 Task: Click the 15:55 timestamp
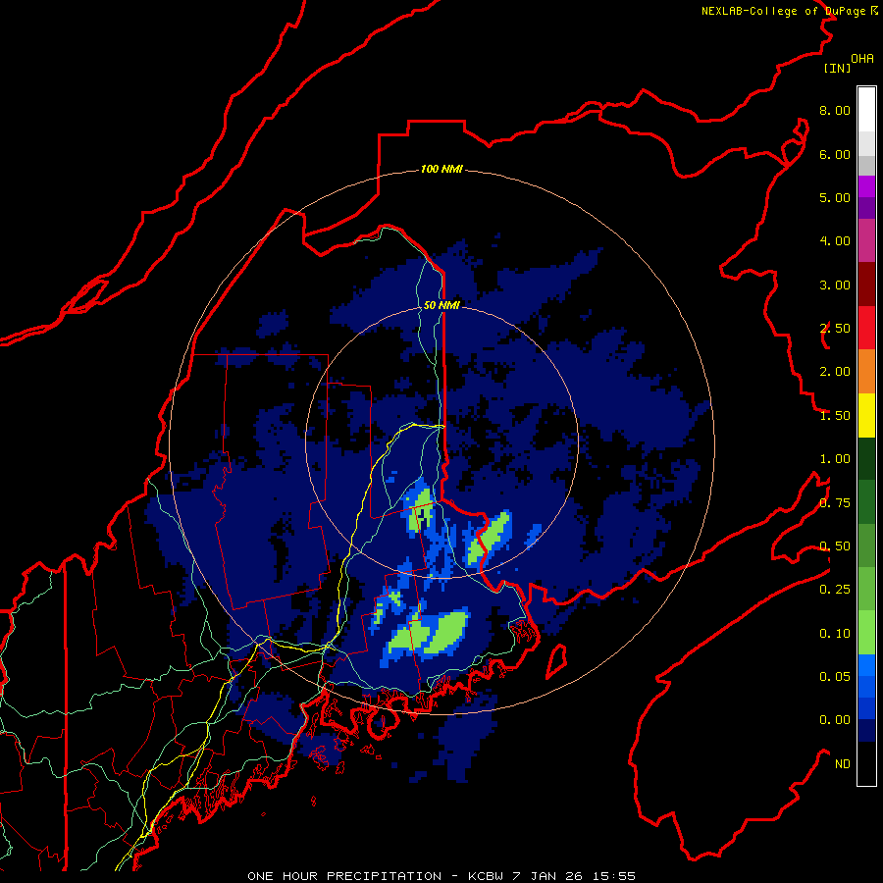click(613, 876)
